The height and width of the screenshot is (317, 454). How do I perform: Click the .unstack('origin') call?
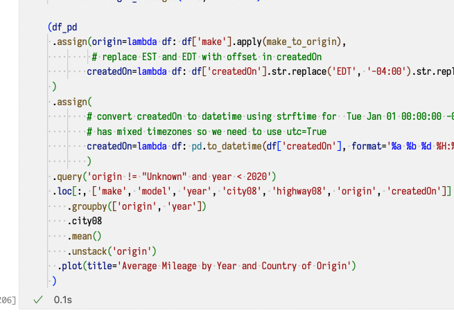point(112,251)
